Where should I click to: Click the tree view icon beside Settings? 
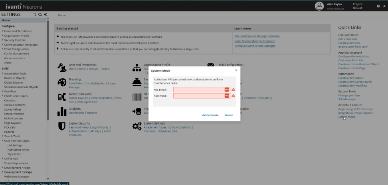click(x=35, y=14)
